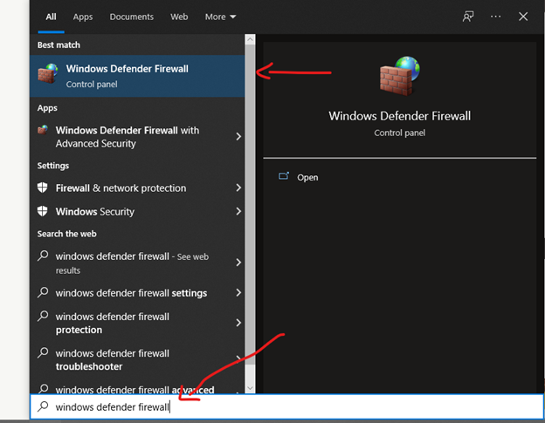Open Windows Security setting
This screenshot has width=545, height=423.
coord(137,211)
